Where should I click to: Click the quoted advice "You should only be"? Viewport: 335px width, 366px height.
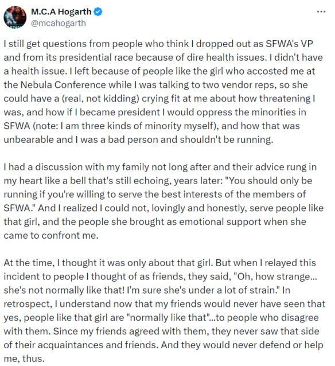(x=268, y=181)
